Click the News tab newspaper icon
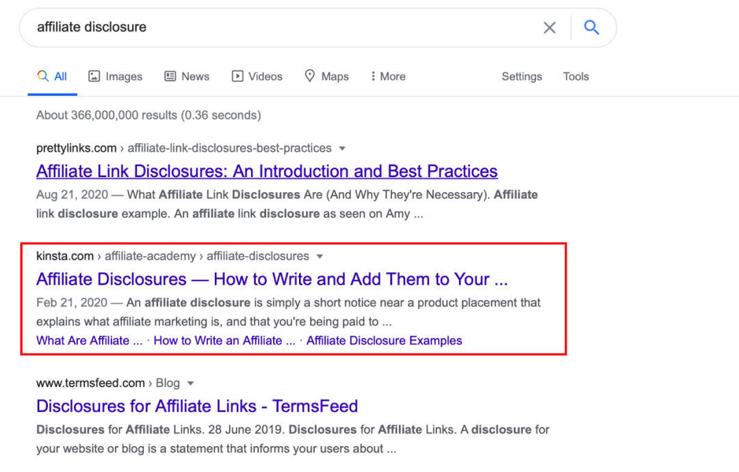 pyautogui.click(x=170, y=76)
